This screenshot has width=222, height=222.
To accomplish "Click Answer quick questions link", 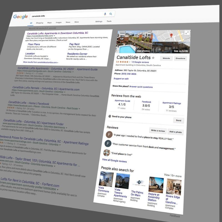I will tap(141, 87).
